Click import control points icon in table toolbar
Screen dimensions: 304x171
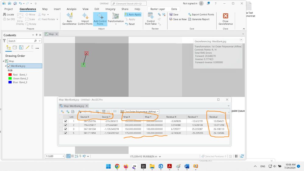62,112
